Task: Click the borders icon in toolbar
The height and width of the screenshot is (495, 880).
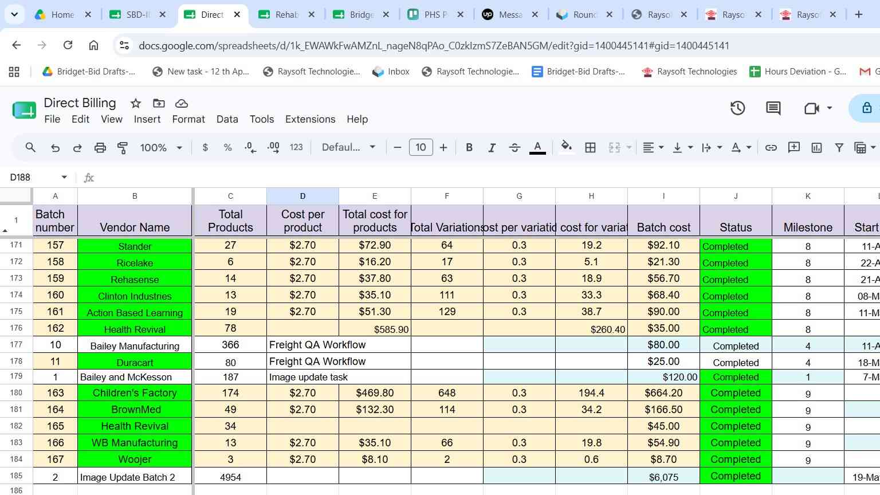Action: pos(590,148)
